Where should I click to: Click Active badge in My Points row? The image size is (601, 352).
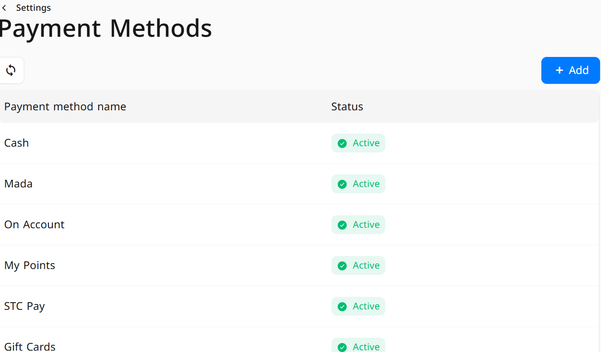pyautogui.click(x=358, y=265)
